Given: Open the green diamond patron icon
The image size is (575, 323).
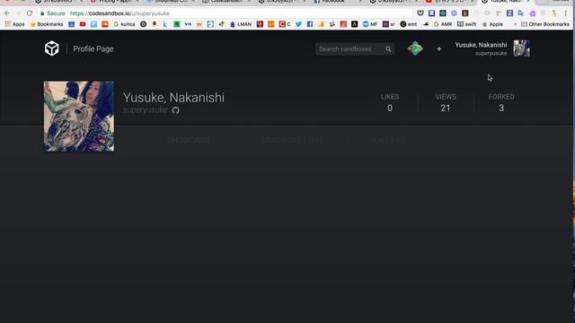Looking at the screenshot, I should tap(415, 48).
